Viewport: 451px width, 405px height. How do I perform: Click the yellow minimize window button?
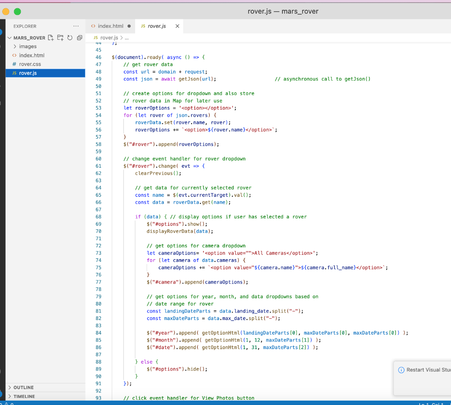6,11
